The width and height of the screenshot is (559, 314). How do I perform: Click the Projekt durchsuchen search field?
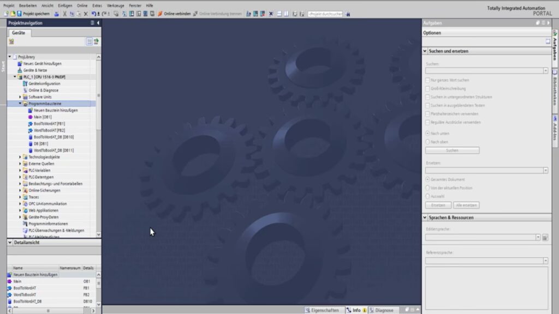pyautogui.click(x=325, y=14)
